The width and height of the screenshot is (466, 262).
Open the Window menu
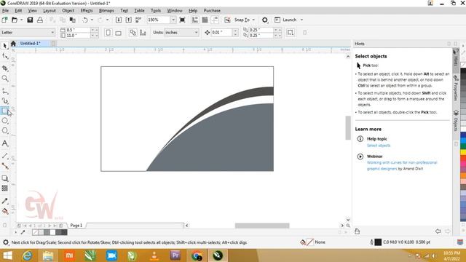pos(175,10)
